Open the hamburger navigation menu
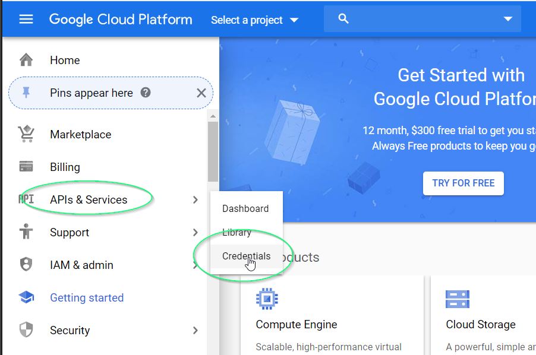536x355 pixels. [x=26, y=19]
